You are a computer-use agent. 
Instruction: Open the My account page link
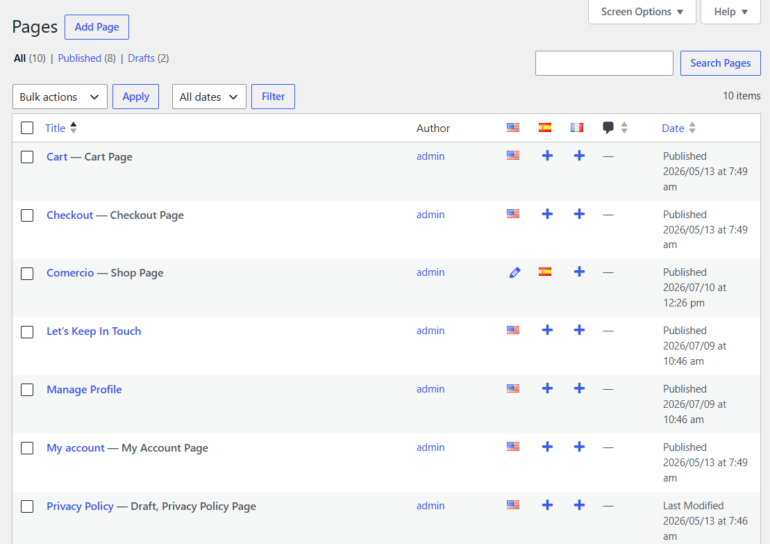pyautogui.click(x=76, y=448)
